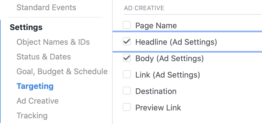Check the Destination column checkbox box
The height and width of the screenshot is (124, 262).
click(127, 91)
